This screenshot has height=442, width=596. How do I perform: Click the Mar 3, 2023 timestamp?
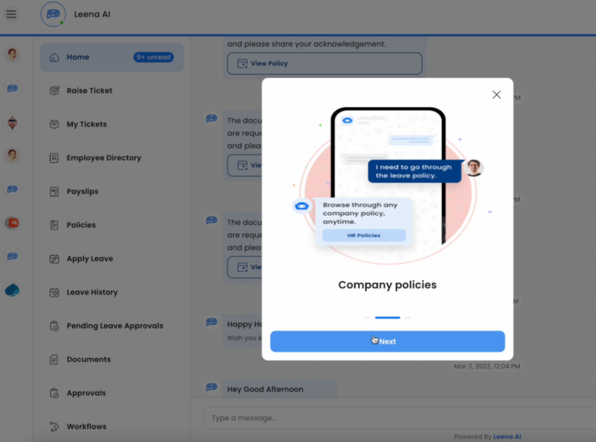pos(487,367)
